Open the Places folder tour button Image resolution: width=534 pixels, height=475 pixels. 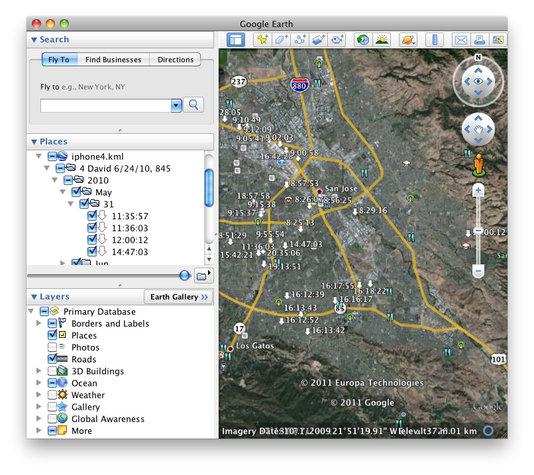point(203,276)
